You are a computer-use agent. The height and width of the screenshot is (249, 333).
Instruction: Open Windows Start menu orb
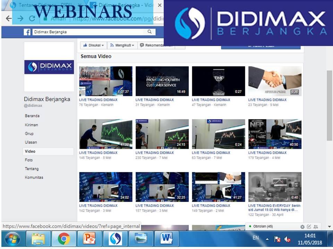click(12, 239)
